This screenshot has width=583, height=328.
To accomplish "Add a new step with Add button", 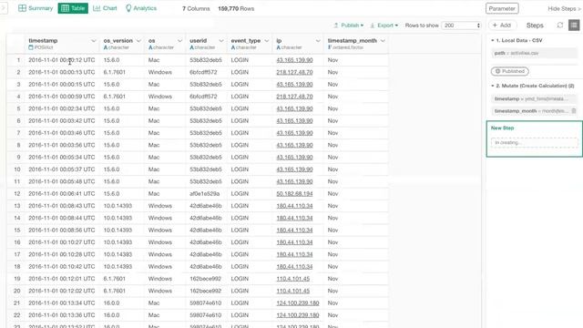I will (x=502, y=26).
